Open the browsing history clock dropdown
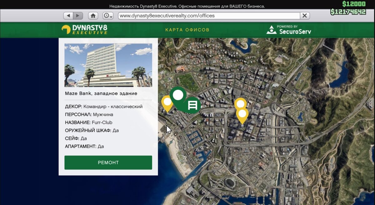The height and width of the screenshot is (205, 375). pyautogui.click(x=108, y=16)
